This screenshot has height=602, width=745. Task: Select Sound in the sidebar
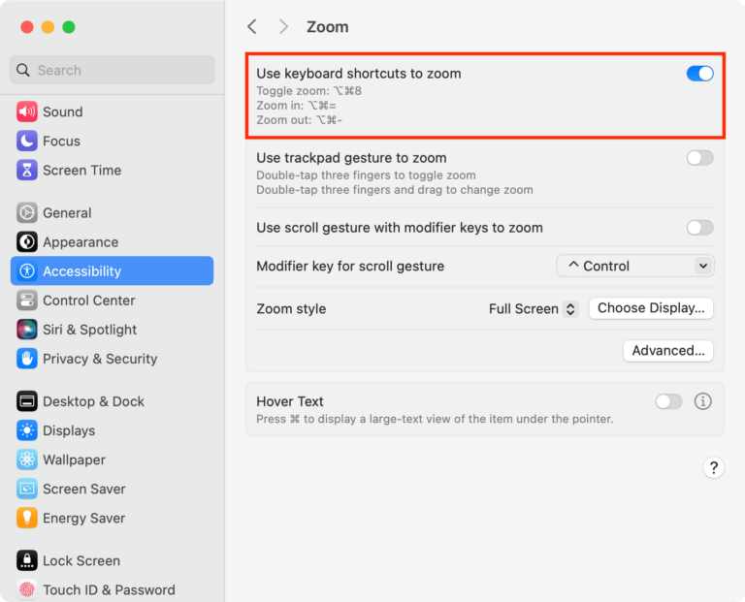click(63, 112)
